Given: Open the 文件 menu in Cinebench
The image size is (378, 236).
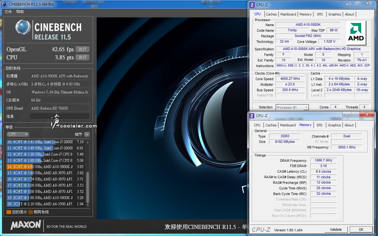Looking at the screenshot, I should pyautogui.click(x=8, y=12).
